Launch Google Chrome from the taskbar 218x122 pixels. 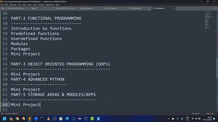[17, 119]
